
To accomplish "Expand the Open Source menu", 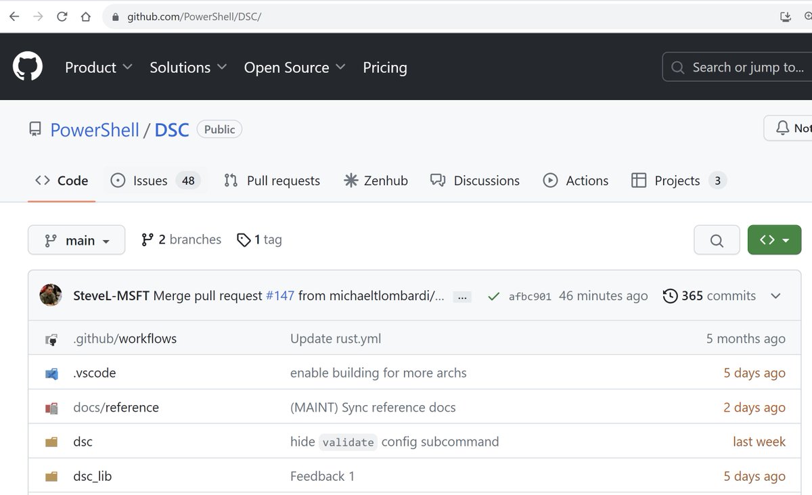I will tap(294, 68).
